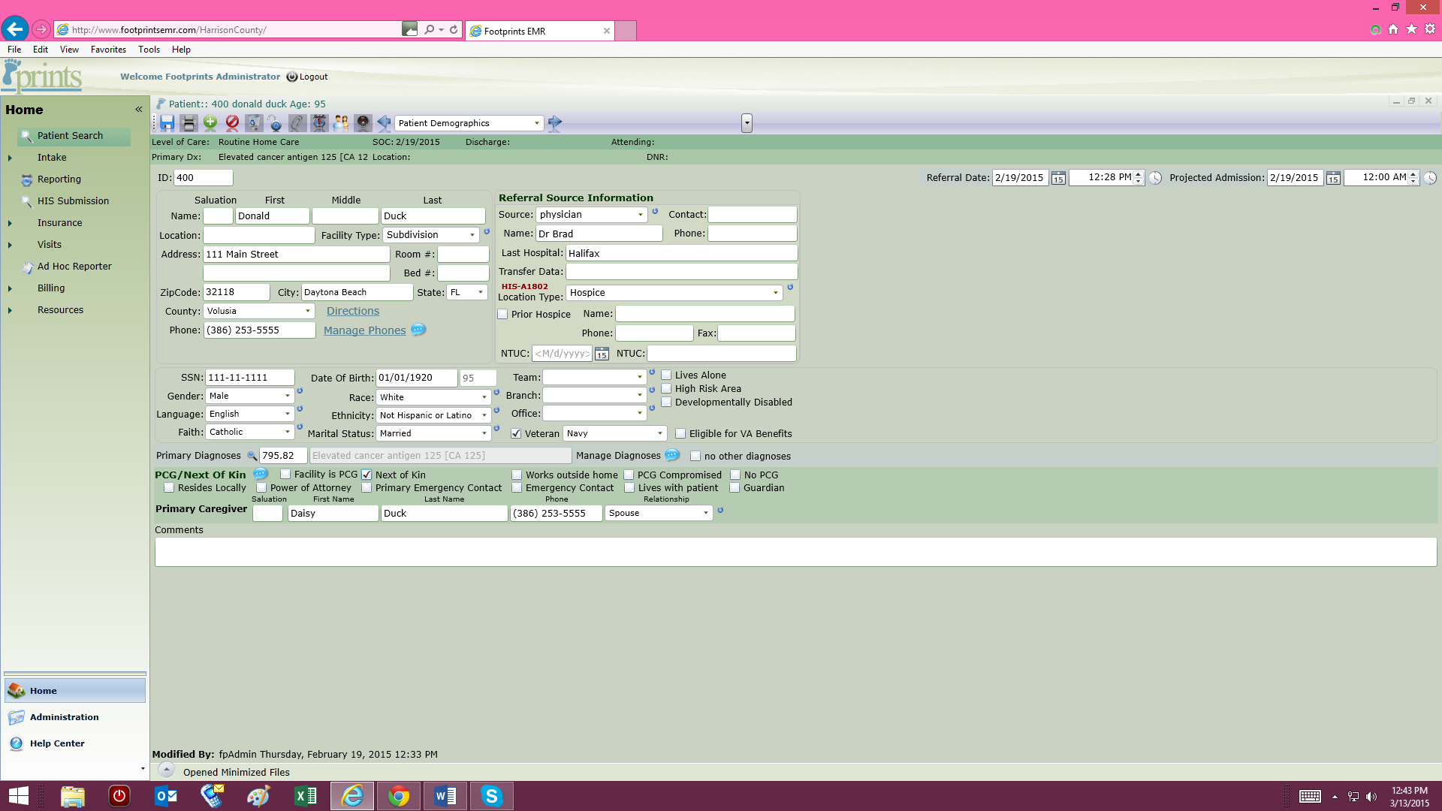
Task: Open attachments using the paperclip icon
Action: [296, 123]
